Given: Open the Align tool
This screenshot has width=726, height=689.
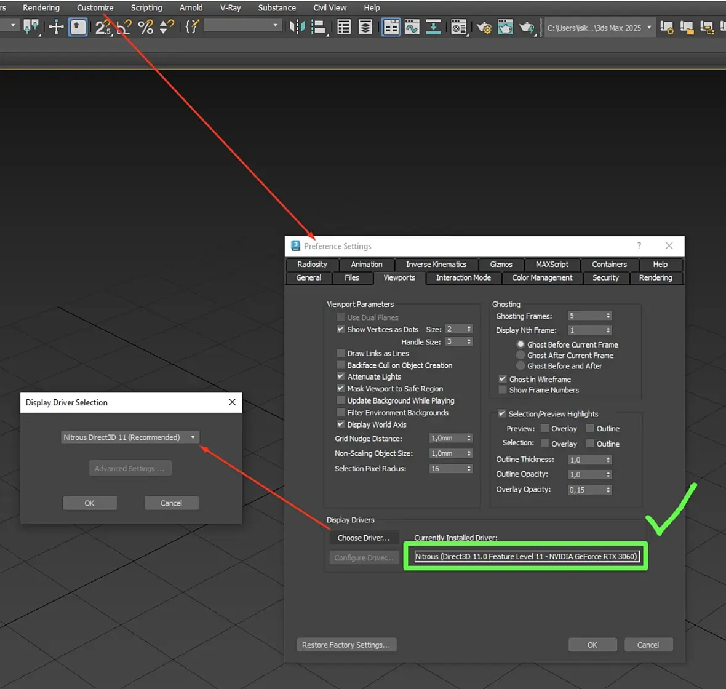Looking at the screenshot, I should tap(318, 27).
